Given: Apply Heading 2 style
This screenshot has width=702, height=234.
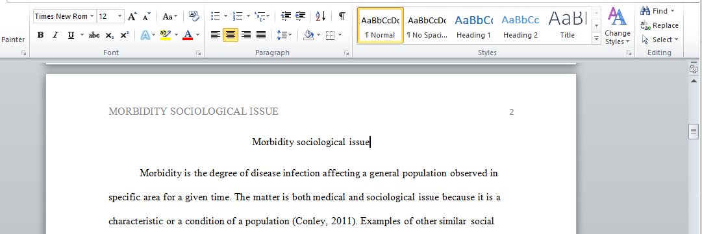Looking at the screenshot, I should click(520, 25).
